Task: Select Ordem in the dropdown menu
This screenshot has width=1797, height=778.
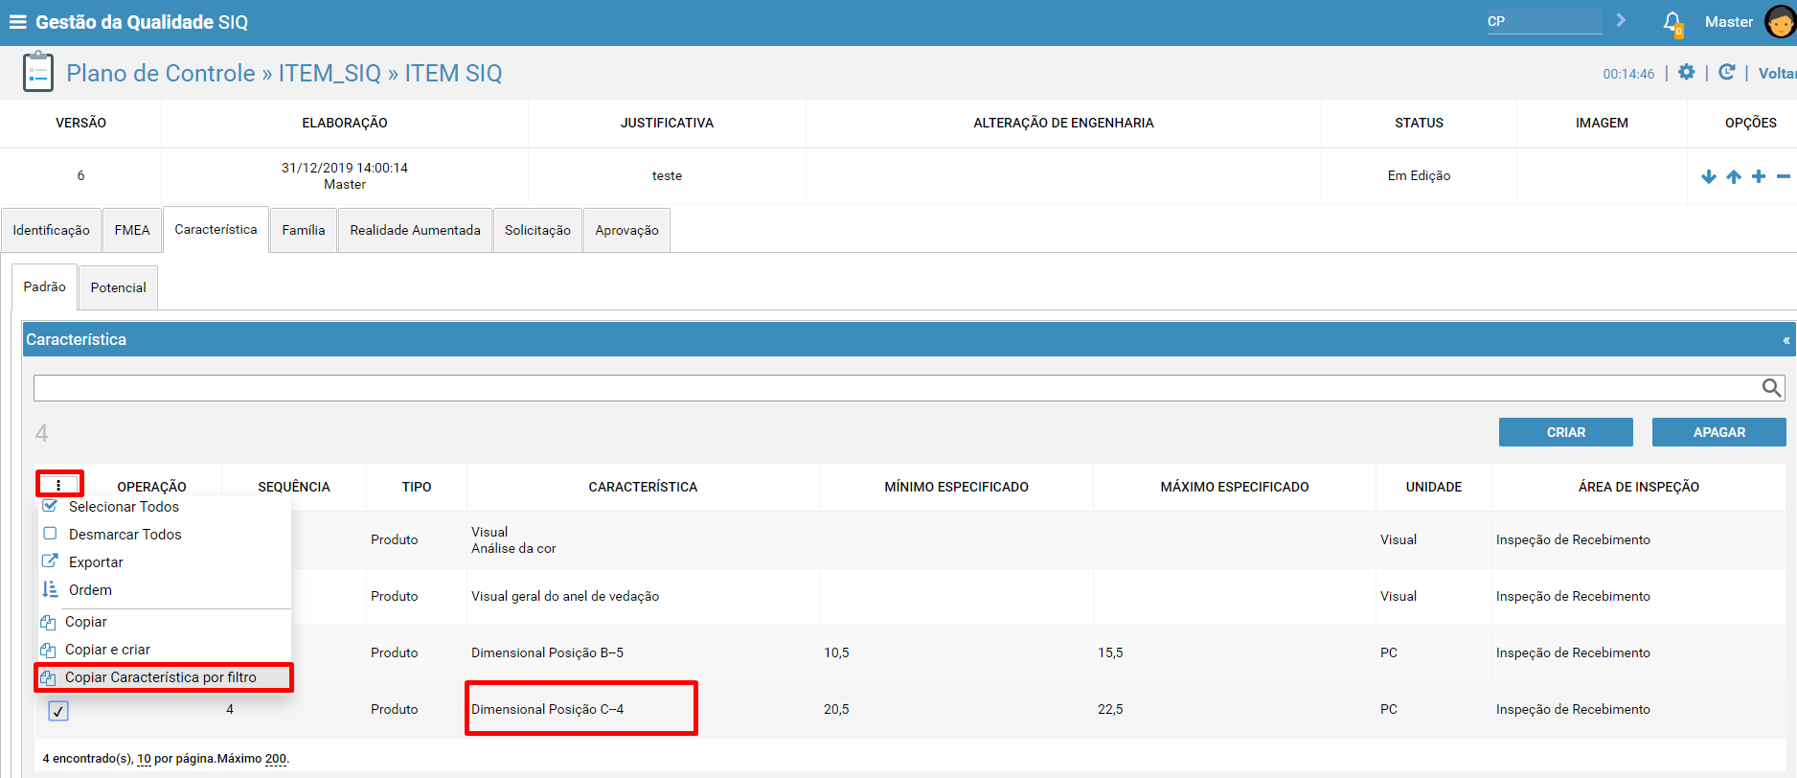Action: tap(90, 590)
